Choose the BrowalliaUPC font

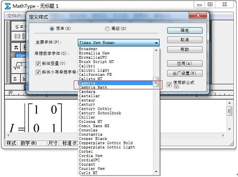(x=115, y=57)
